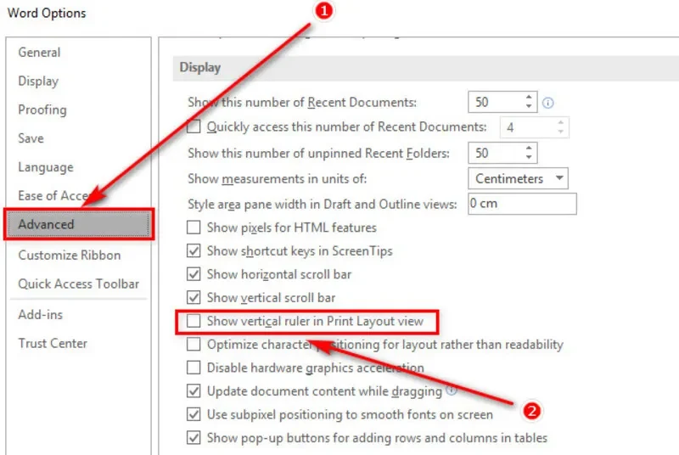Uncheck Update document content while dragging
The image size is (679, 455).
click(194, 391)
